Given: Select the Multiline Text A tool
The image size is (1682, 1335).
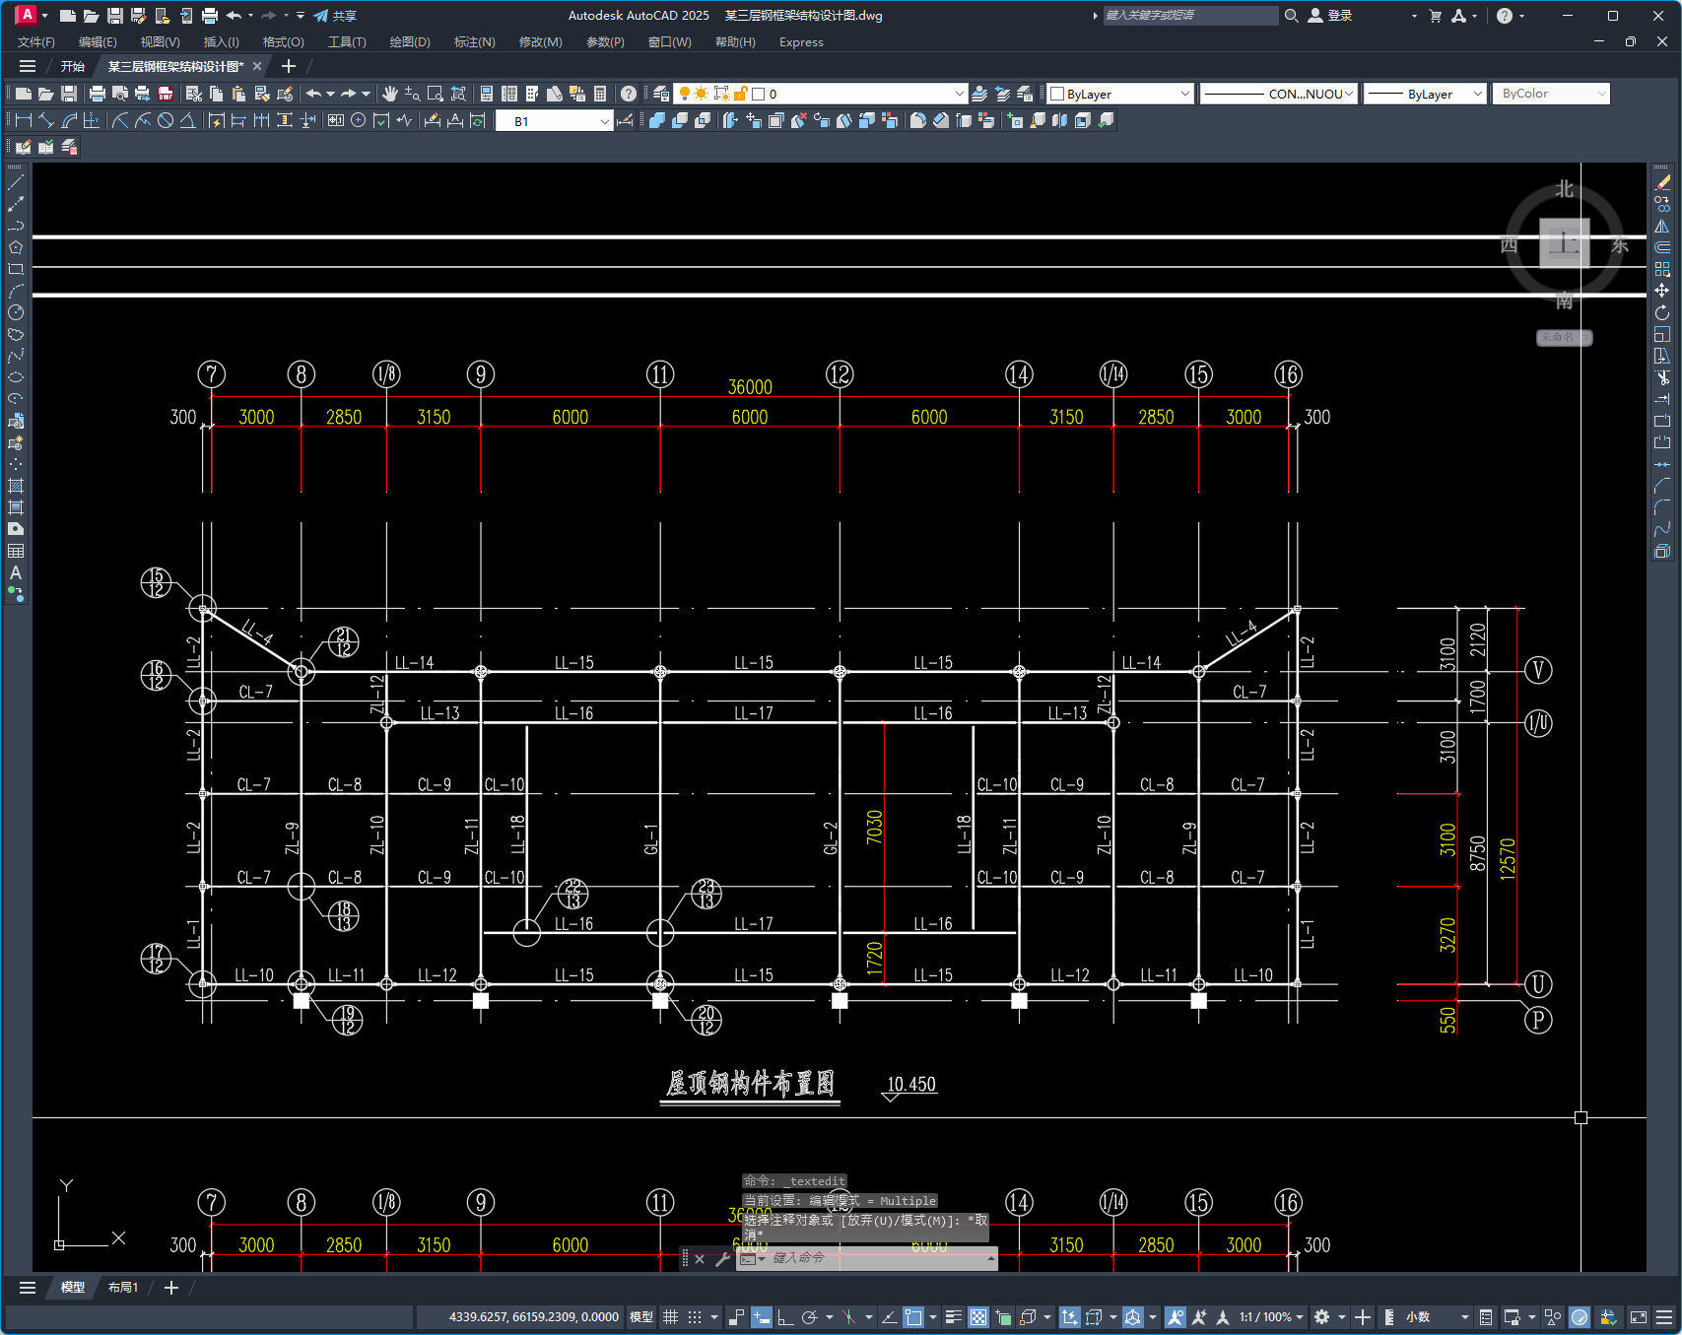Looking at the screenshot, I should click(x=16, y=572).
